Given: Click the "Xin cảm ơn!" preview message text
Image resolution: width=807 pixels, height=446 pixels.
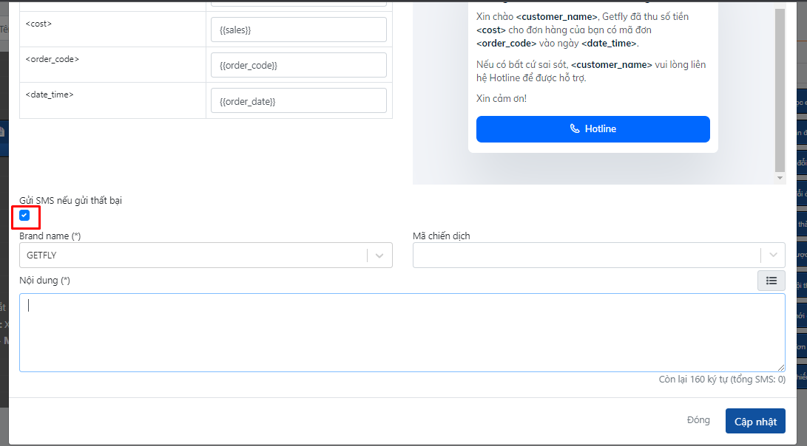Looking at the screenshot, I should (502, 98).
